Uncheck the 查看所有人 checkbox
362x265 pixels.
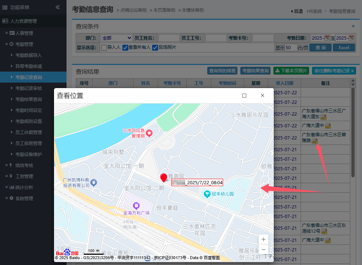tap(125, 47)
